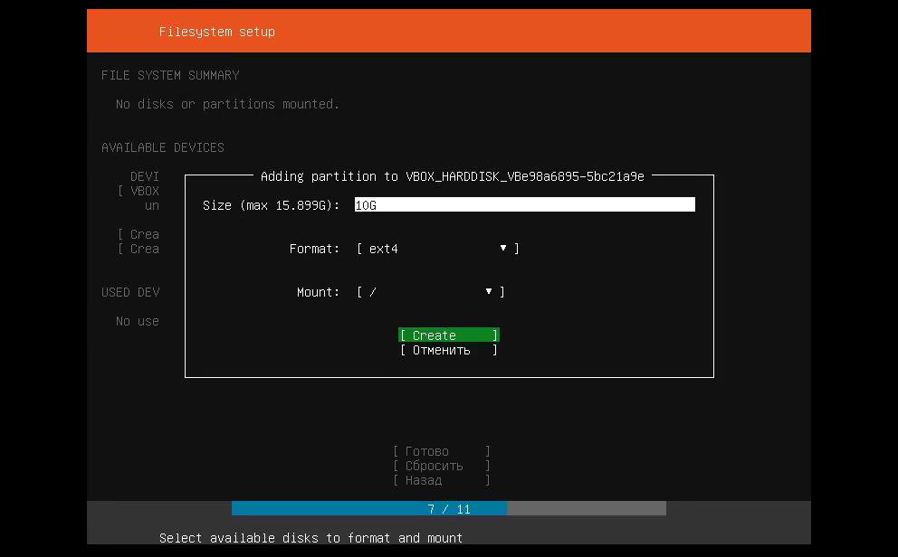
Task: Click the Size (max 15.899G) label
Action: 271,205
